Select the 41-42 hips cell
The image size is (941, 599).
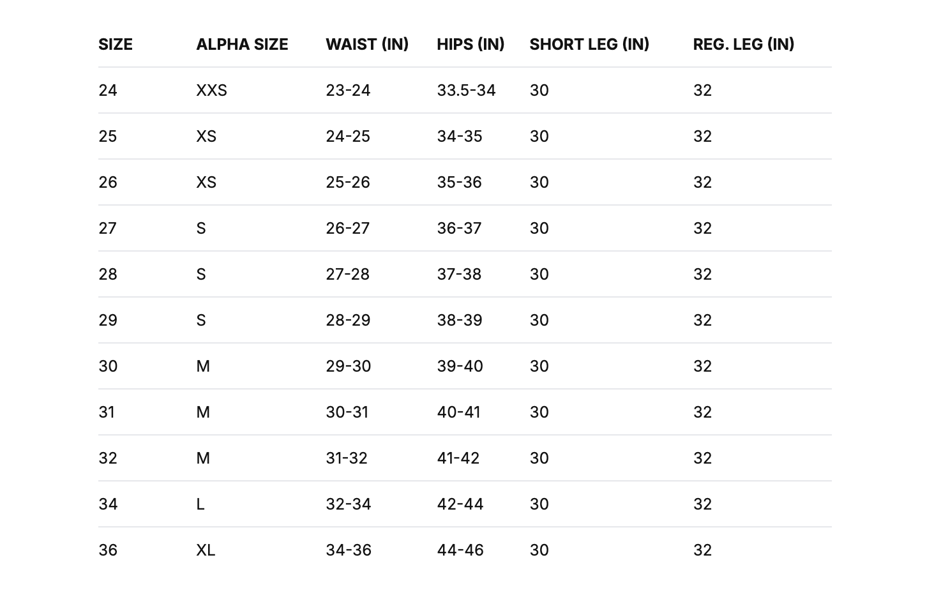click(x=458, y=458)
